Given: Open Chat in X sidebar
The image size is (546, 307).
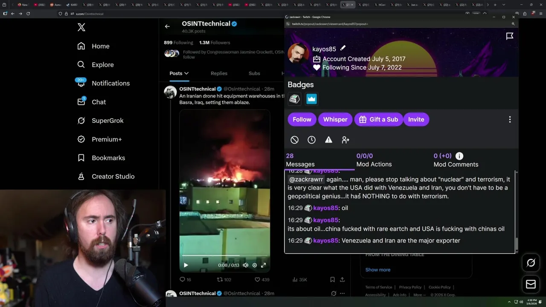Looking at the screenshot, I should pyautogui.click(x=91, y=102).
